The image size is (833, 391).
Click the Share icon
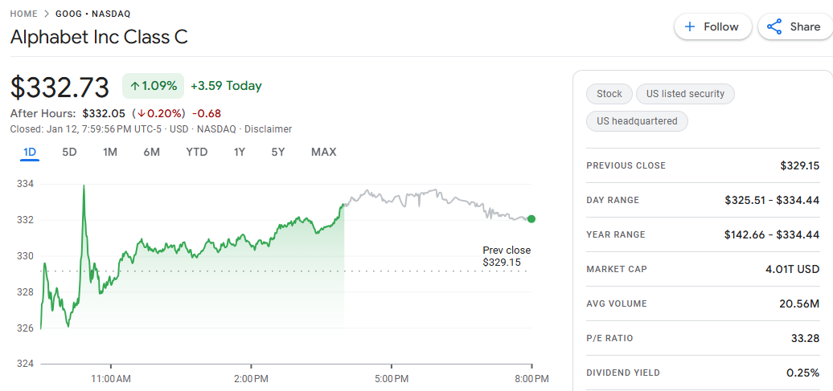774,26
